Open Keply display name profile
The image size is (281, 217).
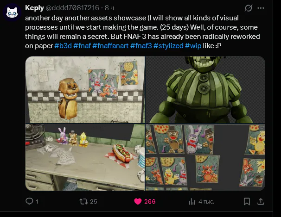click(34, 8)
